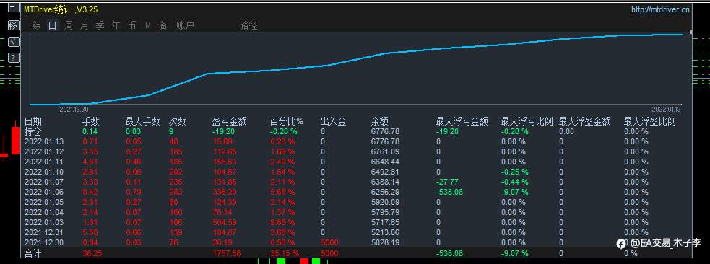710x264 pixels.
Task: Select the 2022.01.07 date row
Action: [x=44, y=182]
